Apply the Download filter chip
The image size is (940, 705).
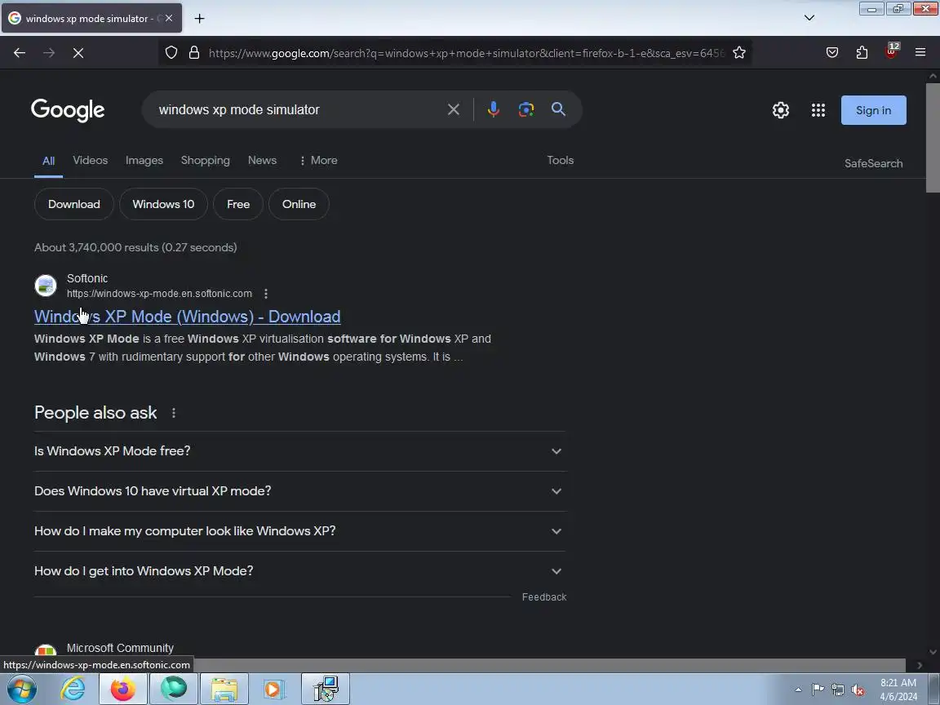pos(73,204)
